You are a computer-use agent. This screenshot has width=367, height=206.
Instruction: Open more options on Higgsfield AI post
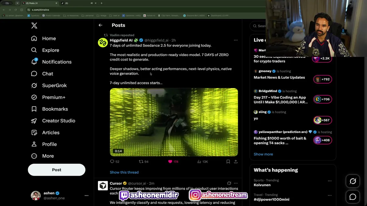pyautogui.click(x=236, y=40)
